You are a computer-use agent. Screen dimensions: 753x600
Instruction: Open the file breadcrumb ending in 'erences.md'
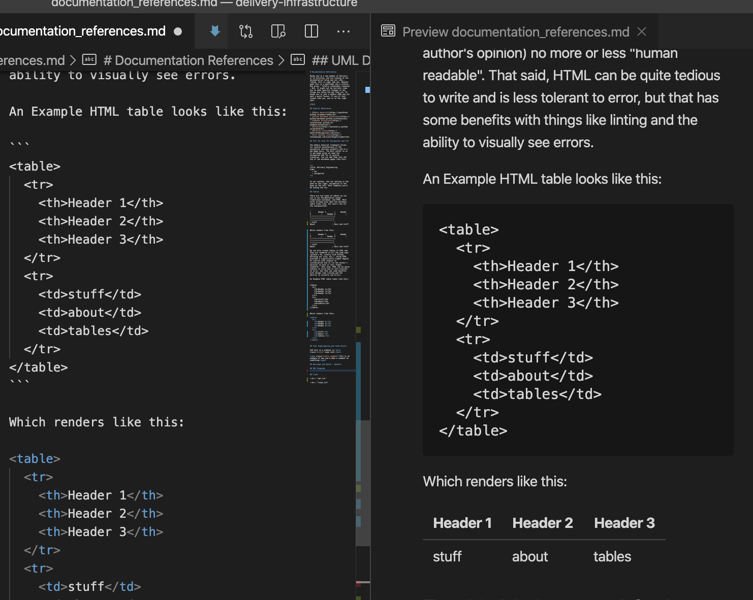pos(33,60)
